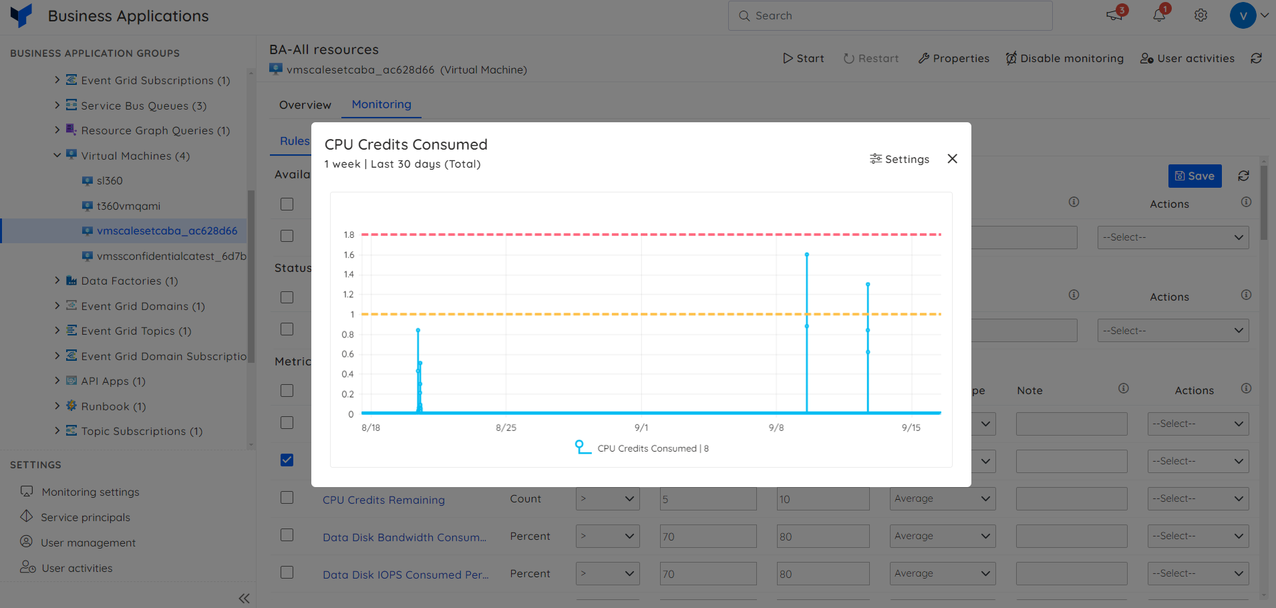Click the Search input field
Viewport: 1276px width, 608px height.
click(890, 15)
